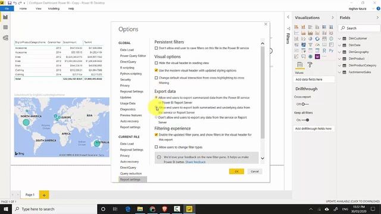Click the Options dialog scroll down arrow
Image resolution: width=381 pixels, height=214 pixels.
point(263,158)
